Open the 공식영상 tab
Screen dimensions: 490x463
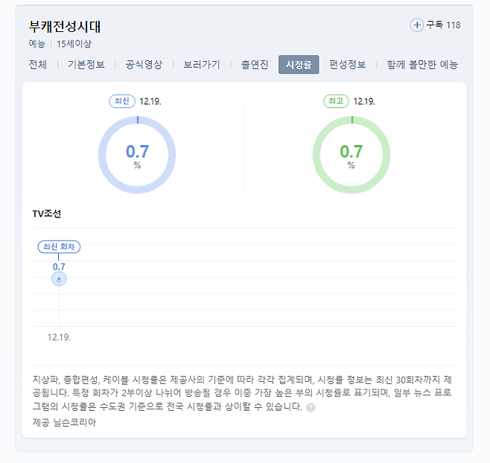tap(144, 65)
